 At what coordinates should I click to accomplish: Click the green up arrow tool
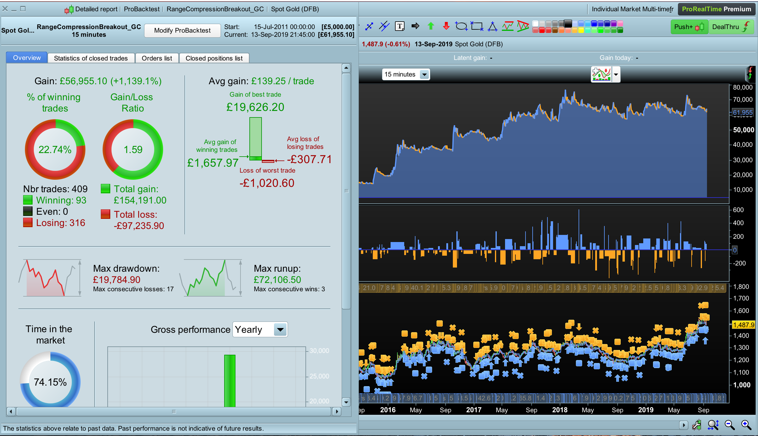pyautogui.click(x=431, y=26)
